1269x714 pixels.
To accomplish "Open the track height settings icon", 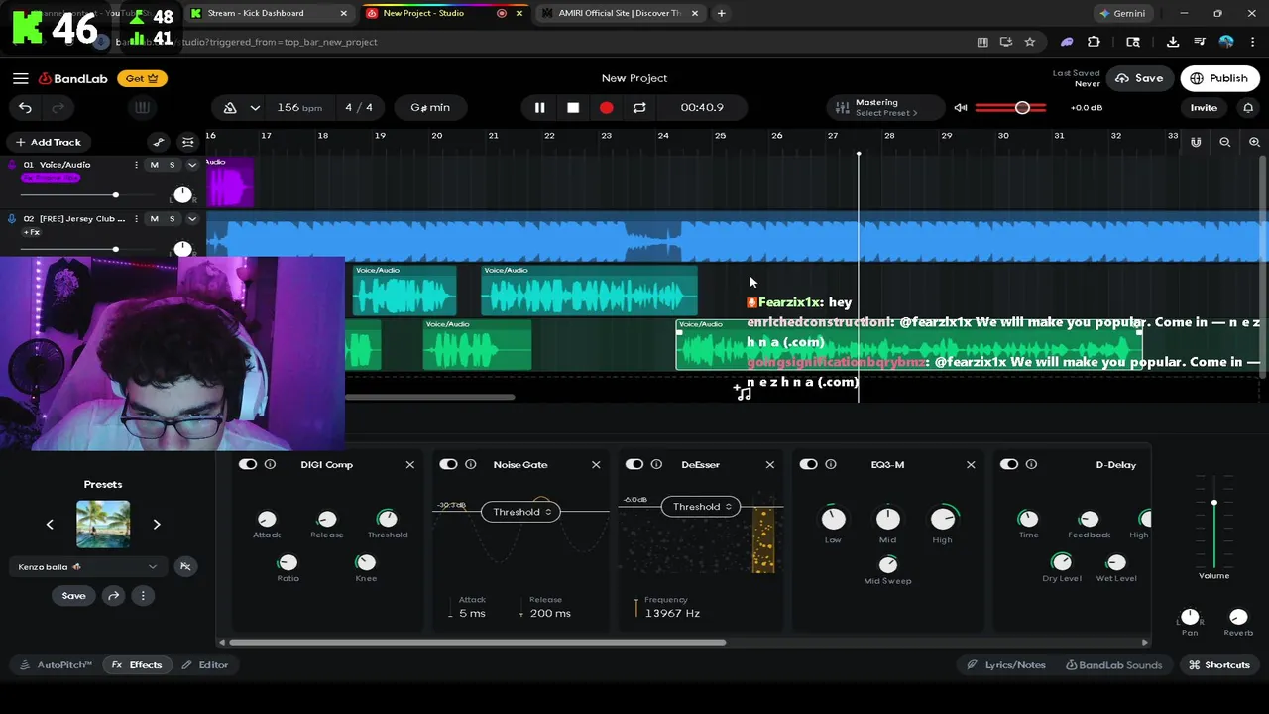I will [x=188, y=142].
